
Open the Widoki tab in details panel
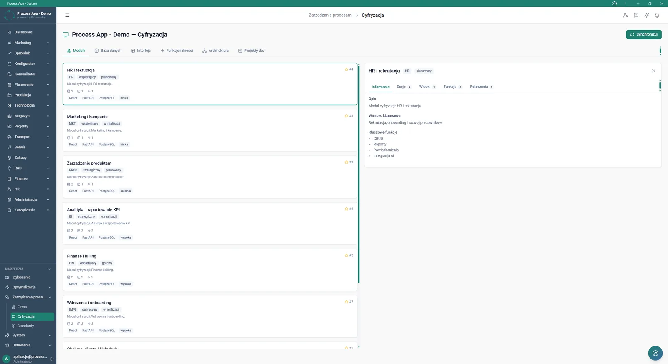coord(428,87)
